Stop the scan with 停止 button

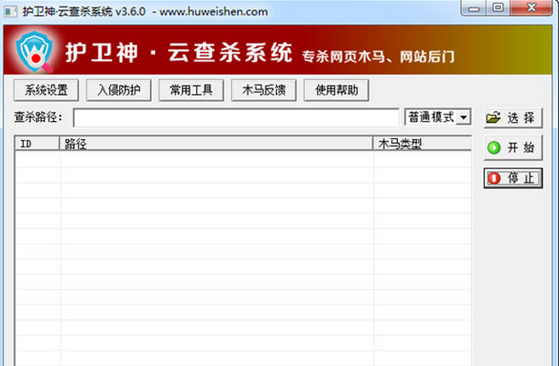pos(513,177)
